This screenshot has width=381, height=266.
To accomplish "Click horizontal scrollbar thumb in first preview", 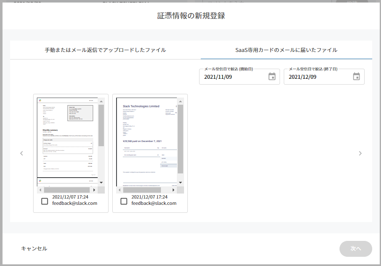I will 67,190.
